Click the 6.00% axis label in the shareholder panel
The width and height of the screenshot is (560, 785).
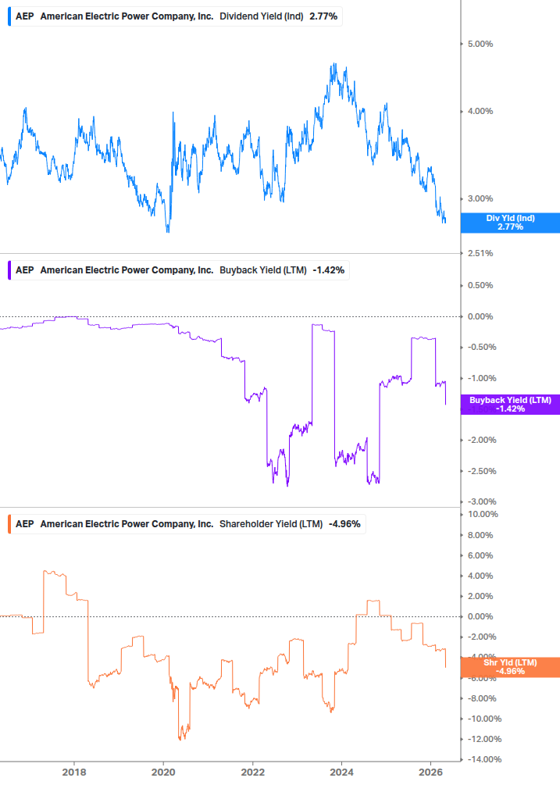(x=480, y=555)
